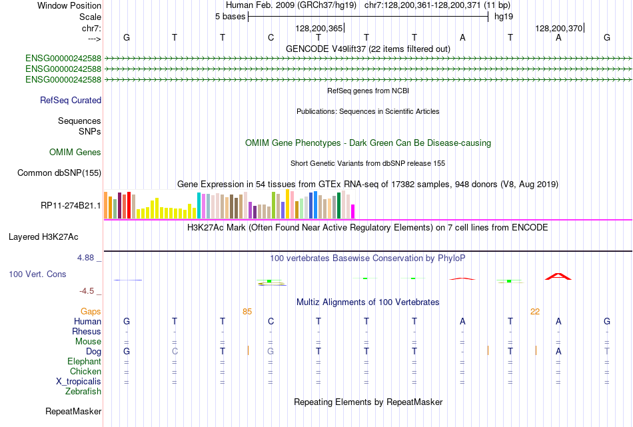Open the H3K27Ac Mark ENCODE track title
The image size is (633, 427).
click(x=368, y=228)
